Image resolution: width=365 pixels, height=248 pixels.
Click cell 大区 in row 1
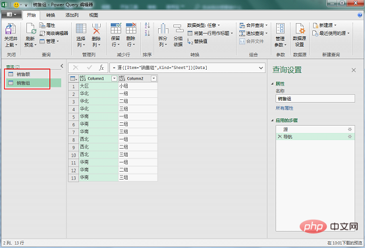(98, 86)
